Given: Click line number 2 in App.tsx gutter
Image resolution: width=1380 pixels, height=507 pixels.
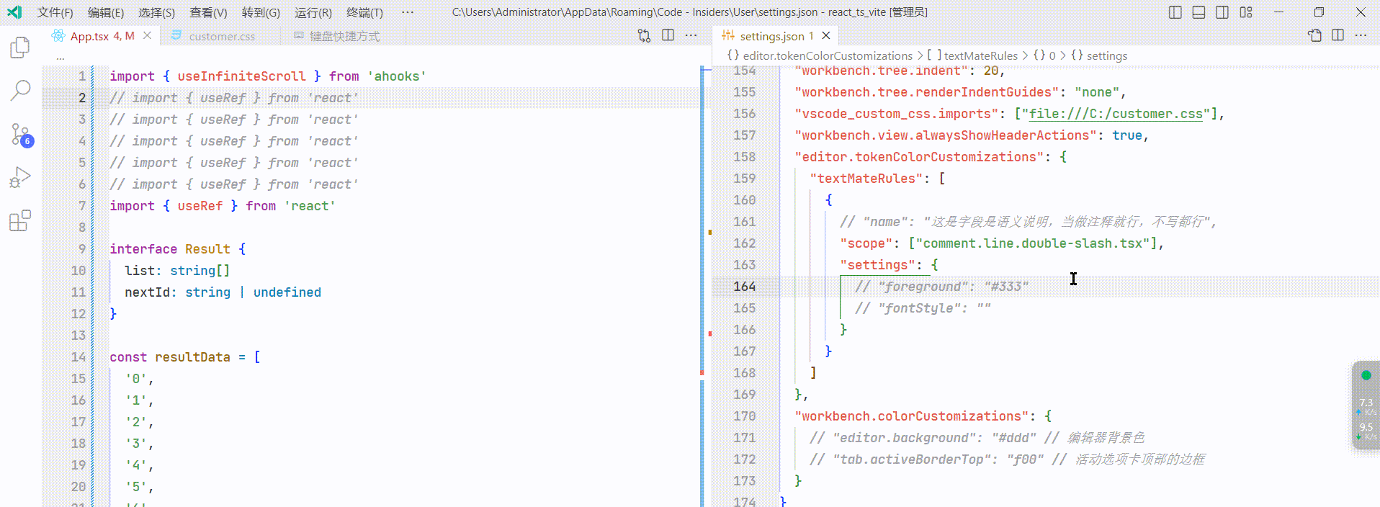Looking at the screenshot, I should pos(82,97).
